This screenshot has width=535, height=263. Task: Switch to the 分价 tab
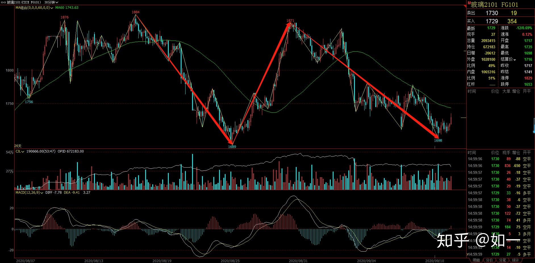tap(489, 260)
